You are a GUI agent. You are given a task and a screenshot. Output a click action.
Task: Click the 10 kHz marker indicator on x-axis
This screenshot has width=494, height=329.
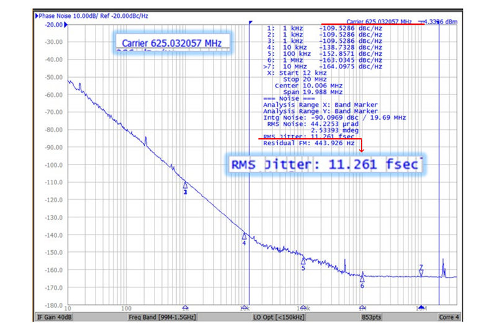[245, 307]
